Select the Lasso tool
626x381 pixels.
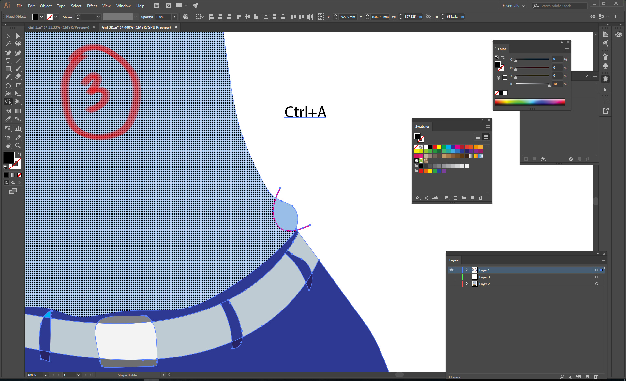pyautogui.click(x=18, y=44)
